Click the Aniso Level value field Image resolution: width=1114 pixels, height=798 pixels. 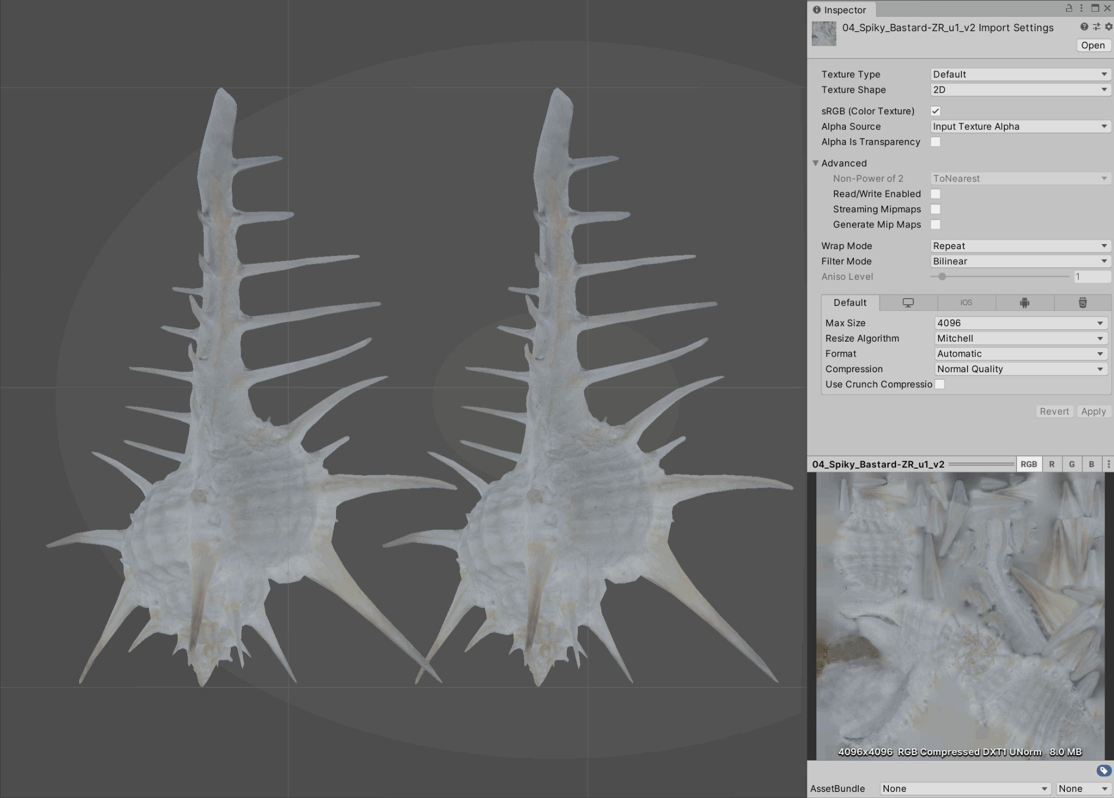[x=1092, y=276]
